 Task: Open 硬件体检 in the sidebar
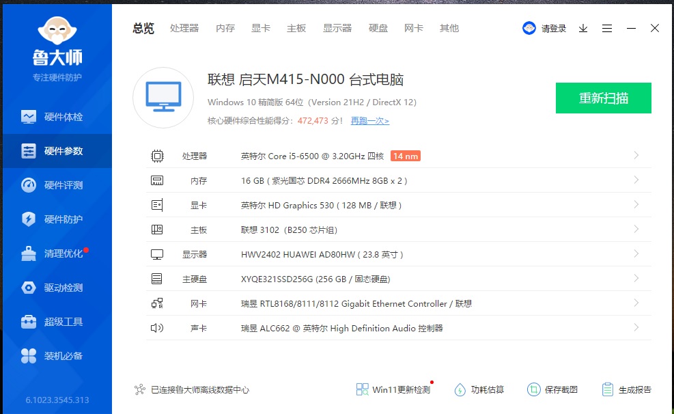(57, 117)
